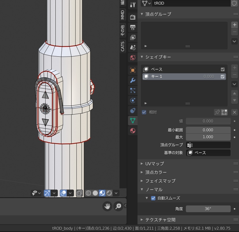This screenshot has width=239, height=232.
Task: Add a new vertex group with the plus button
Action: 235,25
